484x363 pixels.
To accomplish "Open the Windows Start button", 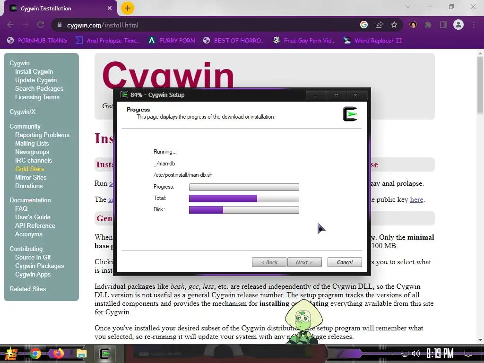I will [x=11, y=354].
